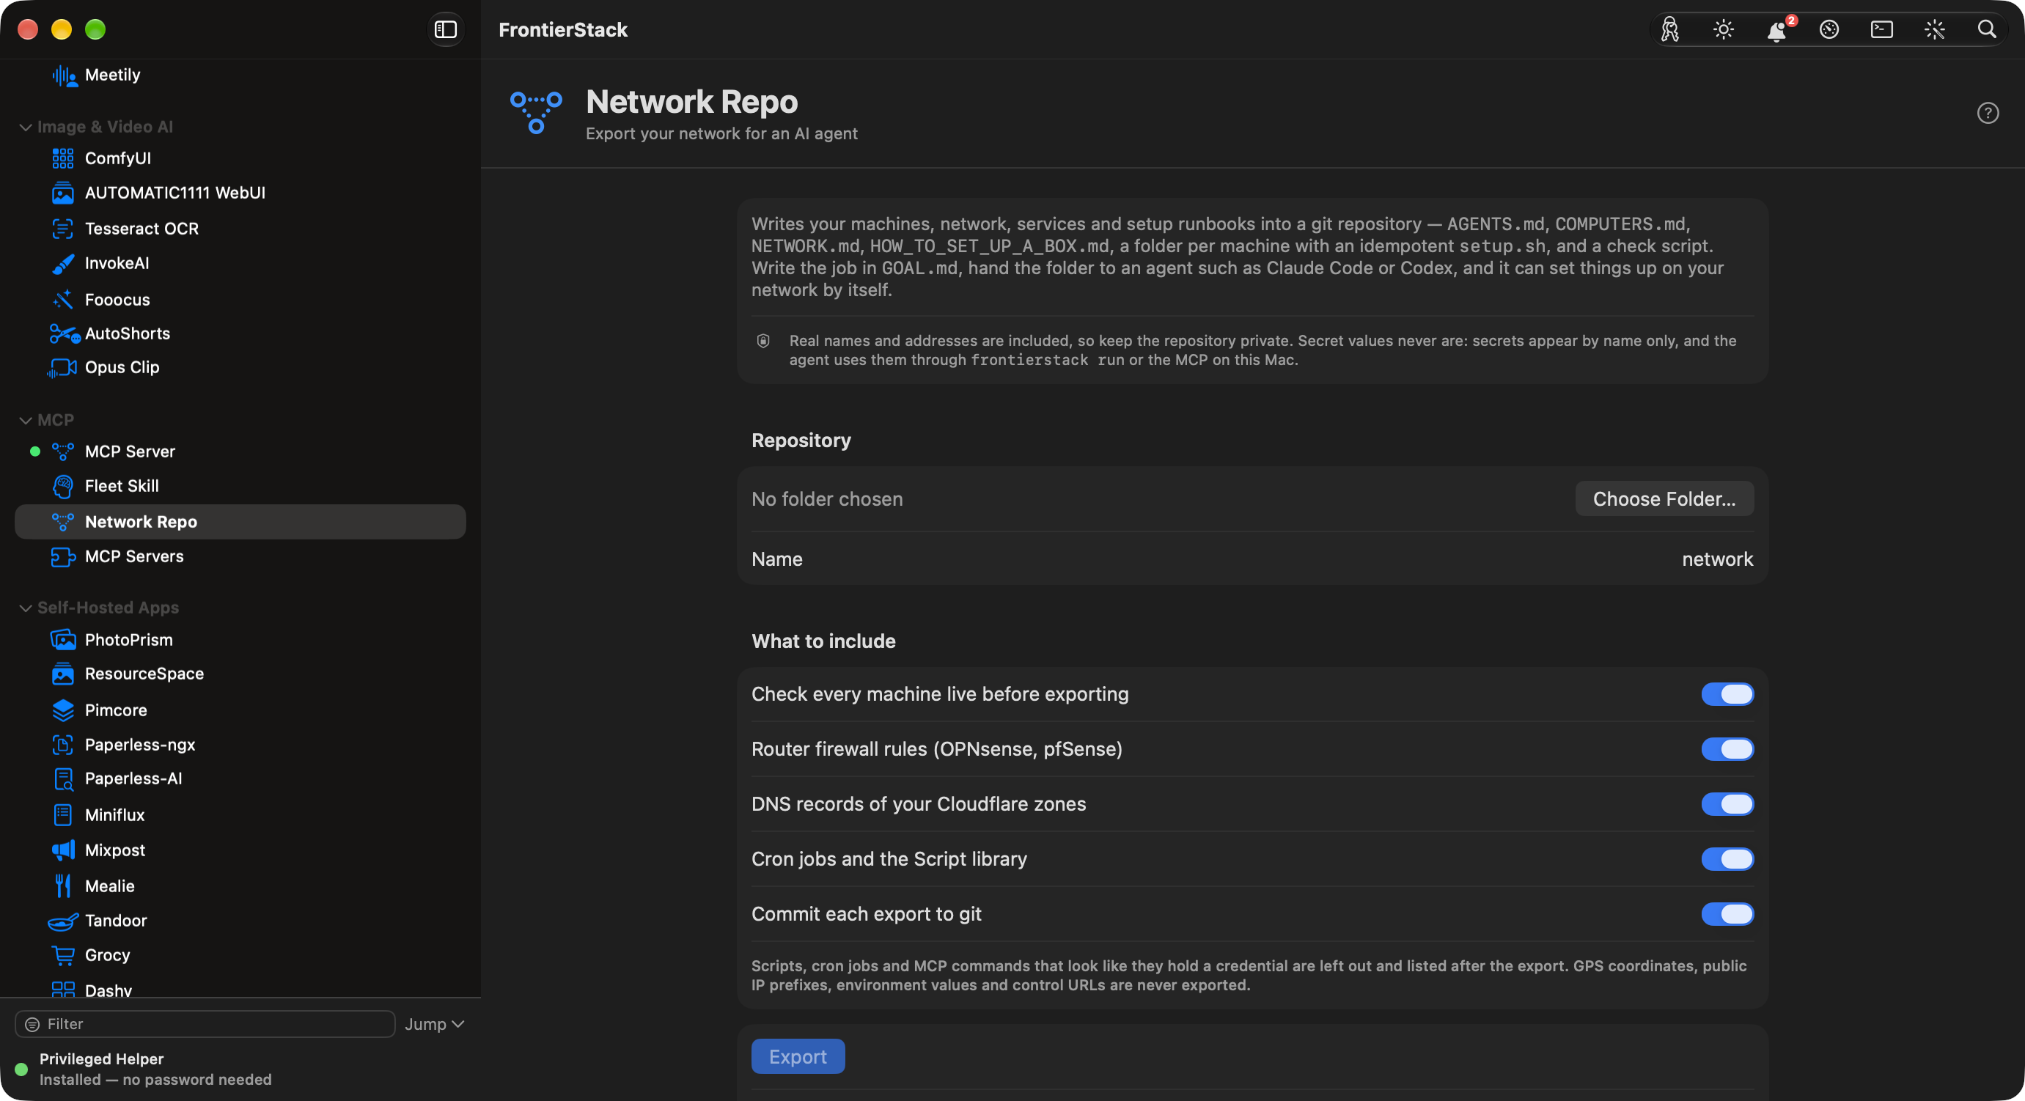2025x1101 pixels.
Task: Select Mealie fork and knife entry
Action: click(240, 886)
